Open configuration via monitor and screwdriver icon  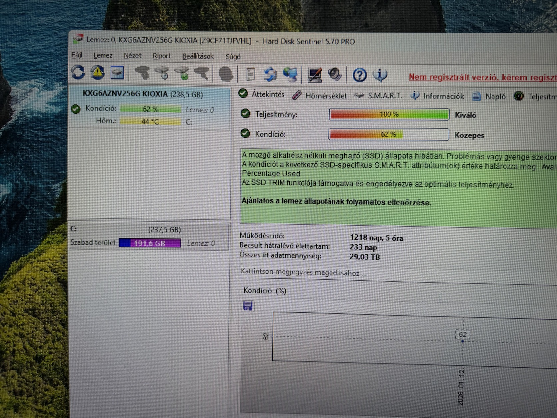pos(315,75)
